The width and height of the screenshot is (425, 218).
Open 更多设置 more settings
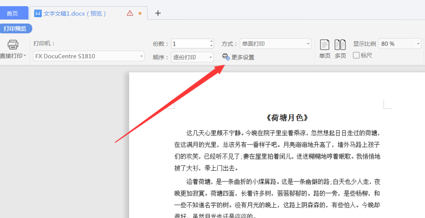[238, 57]
